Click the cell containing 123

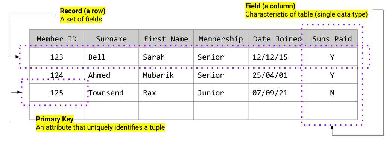57,57
